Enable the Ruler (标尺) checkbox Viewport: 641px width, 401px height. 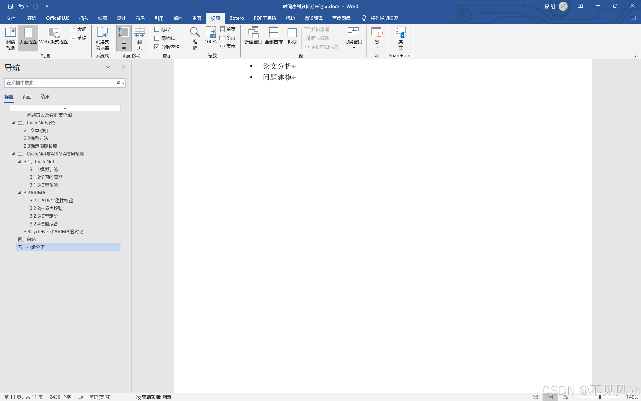click(157, 29)
